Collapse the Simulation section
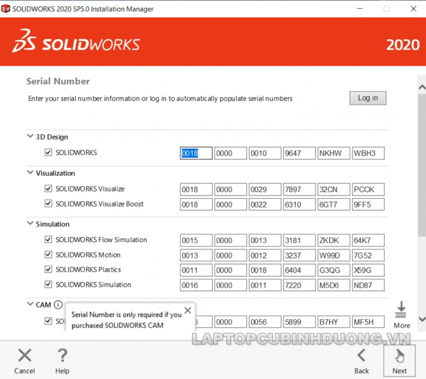426x379 pixels. [30, 223]
